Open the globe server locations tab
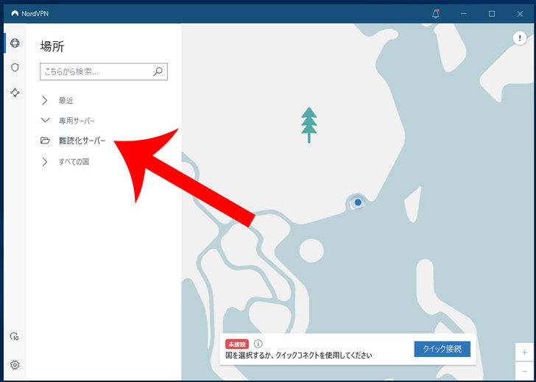Image resolution: width=536 pixels, height=382 pixels. [x=15, y=43]
